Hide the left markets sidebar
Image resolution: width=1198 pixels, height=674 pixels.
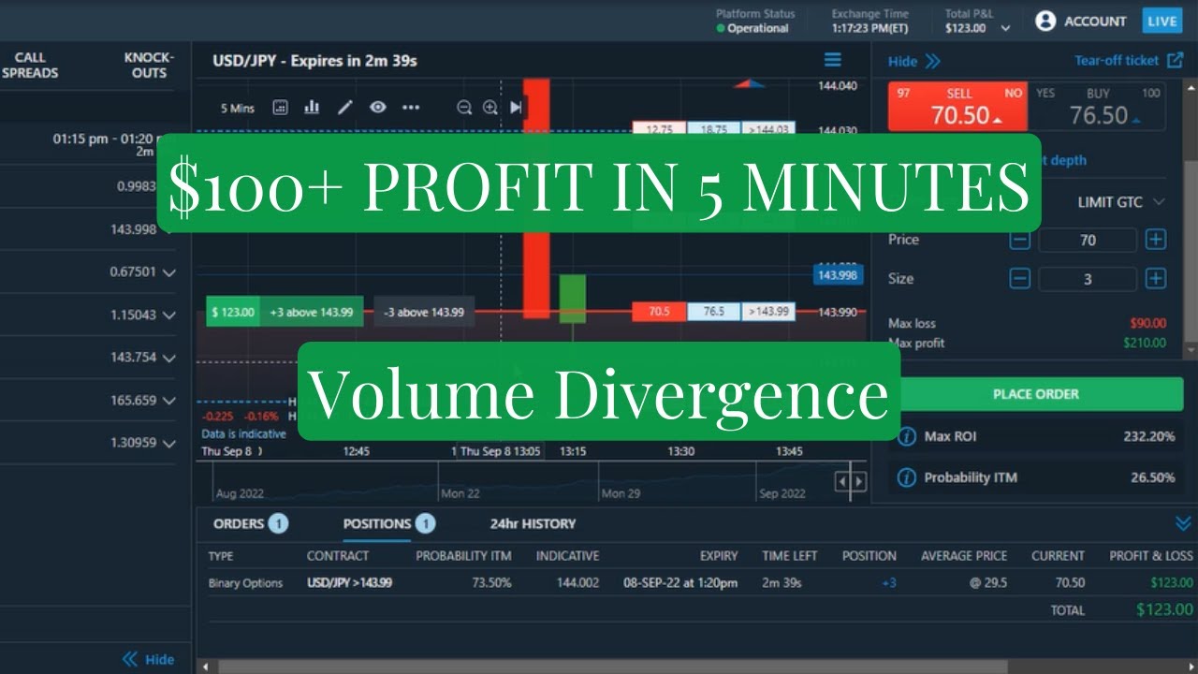pos(148,659)
